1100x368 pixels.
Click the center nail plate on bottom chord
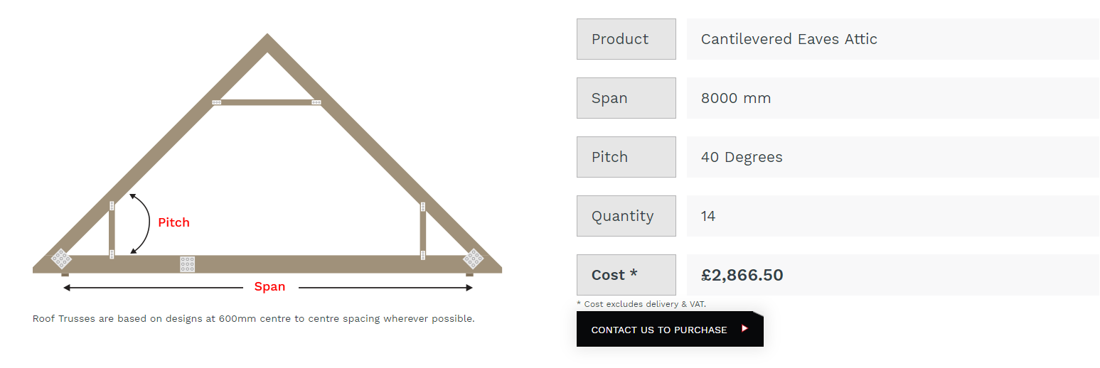pyautogui.click(x=187, y=264)
